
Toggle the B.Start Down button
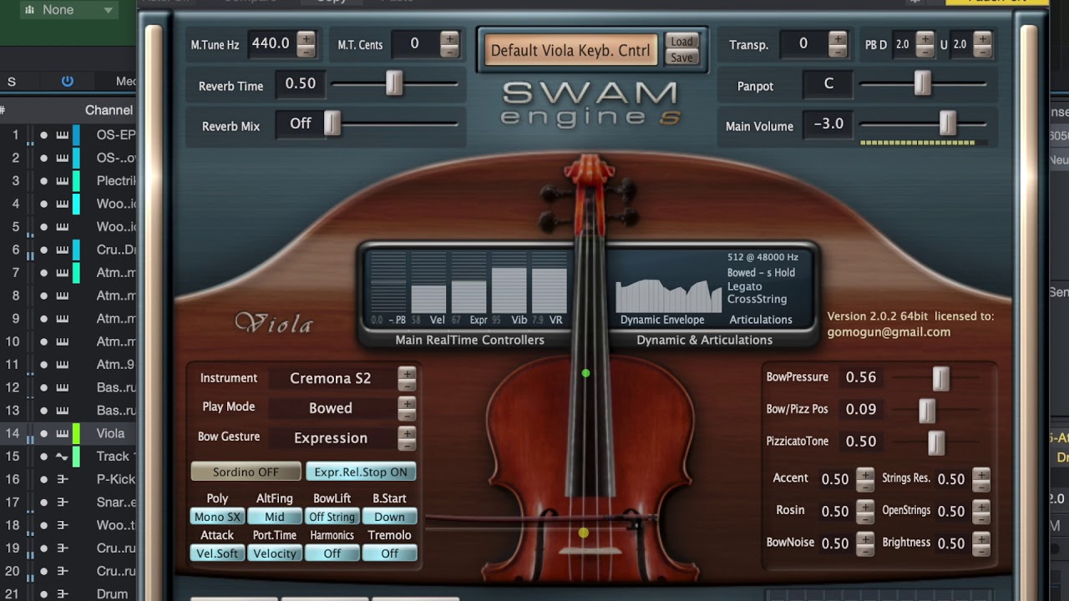[389, 517]
